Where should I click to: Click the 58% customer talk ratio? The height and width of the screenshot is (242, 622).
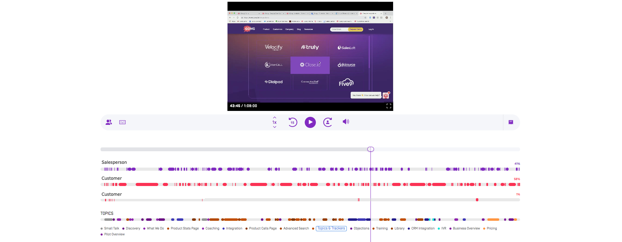[x=517, y=179]
